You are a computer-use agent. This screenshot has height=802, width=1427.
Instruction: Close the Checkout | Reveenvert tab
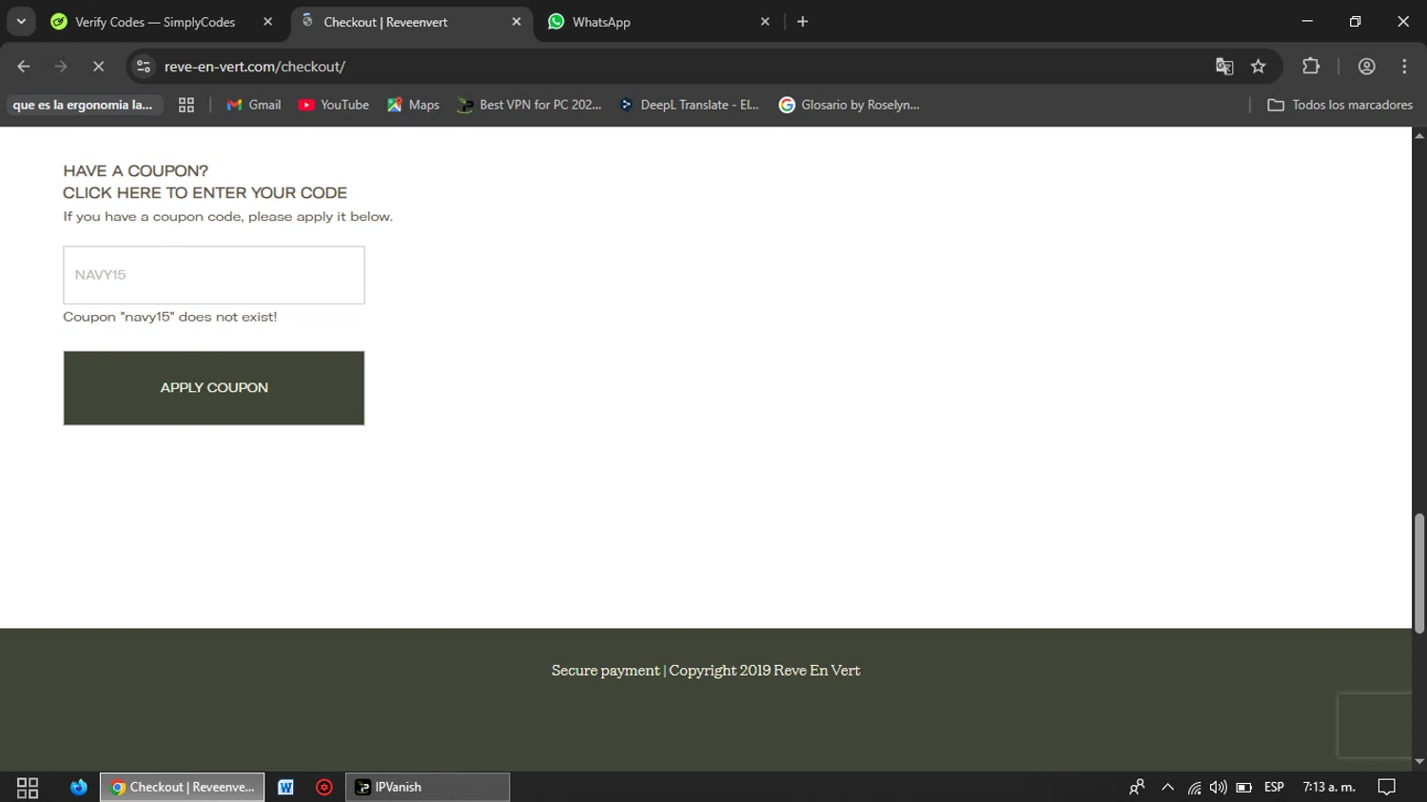[517, 22]
